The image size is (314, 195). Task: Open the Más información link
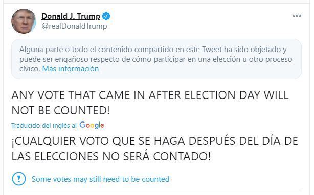tap(71, 69)
